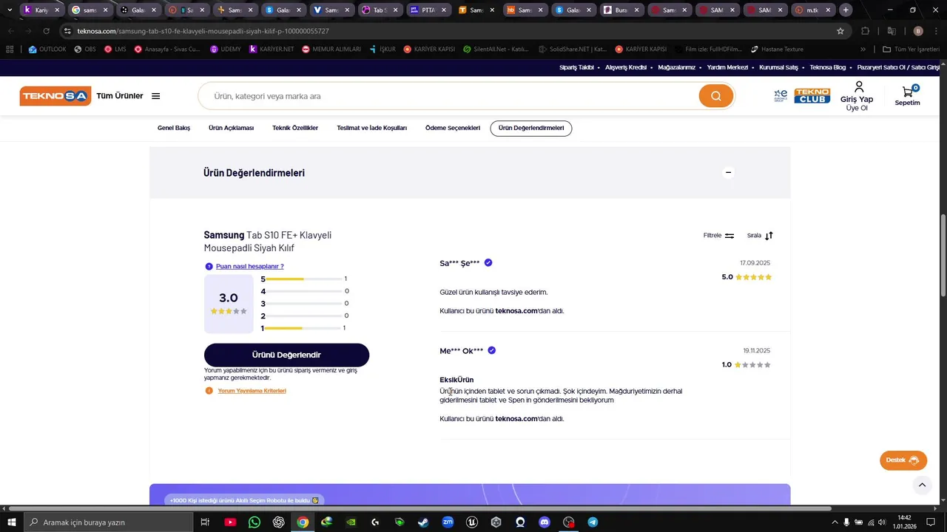Click the 3-star rating bar
947x532 pixels.
303,304
